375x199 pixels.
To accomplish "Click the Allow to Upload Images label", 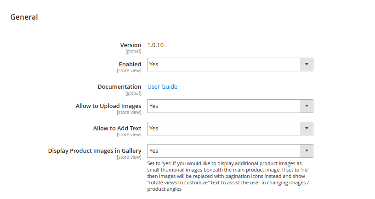I will pos(108,106).
